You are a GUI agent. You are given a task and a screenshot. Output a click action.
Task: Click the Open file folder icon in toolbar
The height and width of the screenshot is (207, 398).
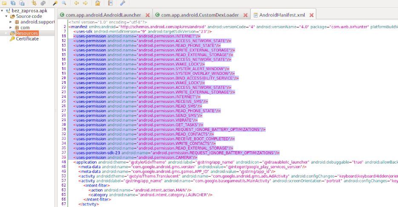tap(4, 3)
